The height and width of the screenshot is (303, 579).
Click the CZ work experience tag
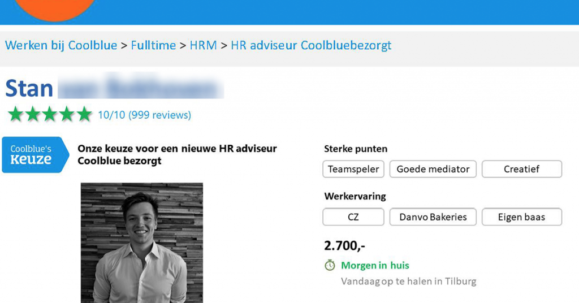(x=353, y=217)
